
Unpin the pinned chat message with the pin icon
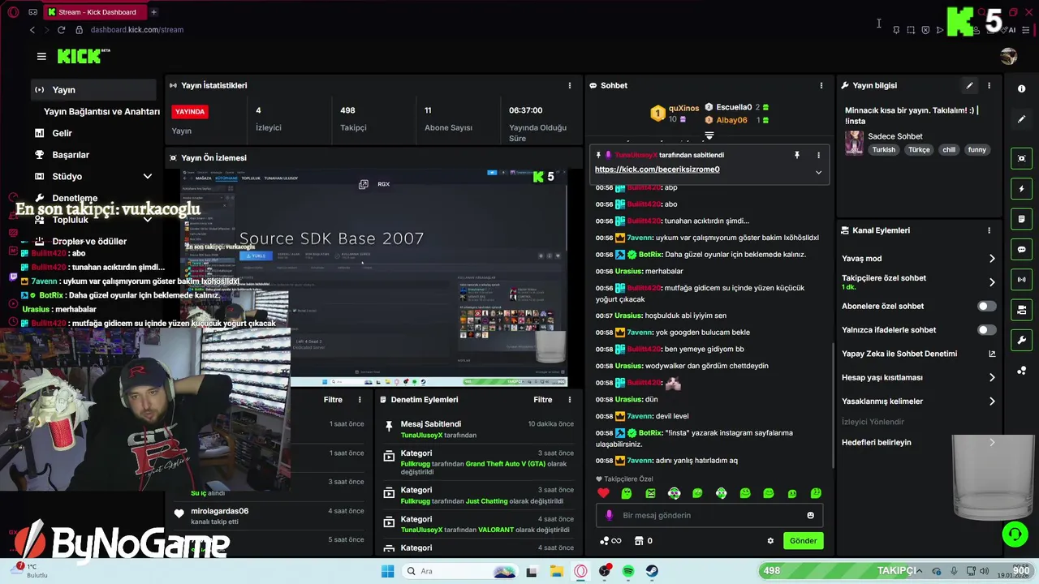(x=797, y=155)
